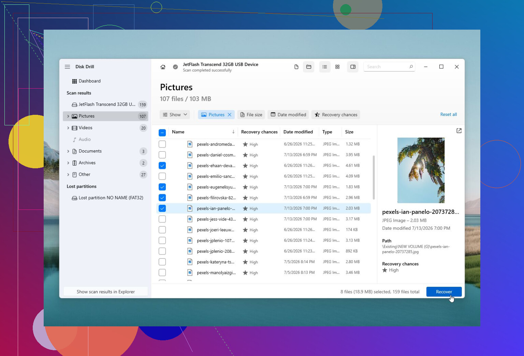Uncheck the pexels-ehaan-deva file checkbox
The image size is (524, 356).
click(x=162, y=166)
